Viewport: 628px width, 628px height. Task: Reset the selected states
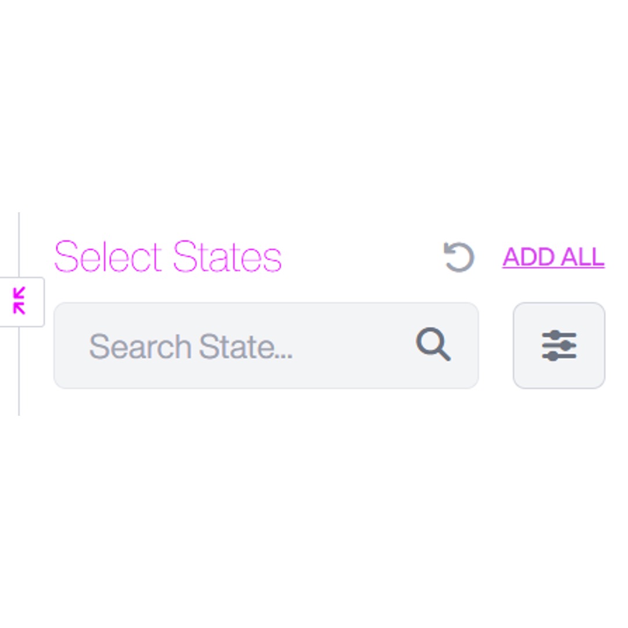[x=459, y=257]
